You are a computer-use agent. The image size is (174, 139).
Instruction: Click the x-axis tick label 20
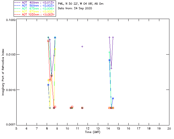click(x=169, y=128)
